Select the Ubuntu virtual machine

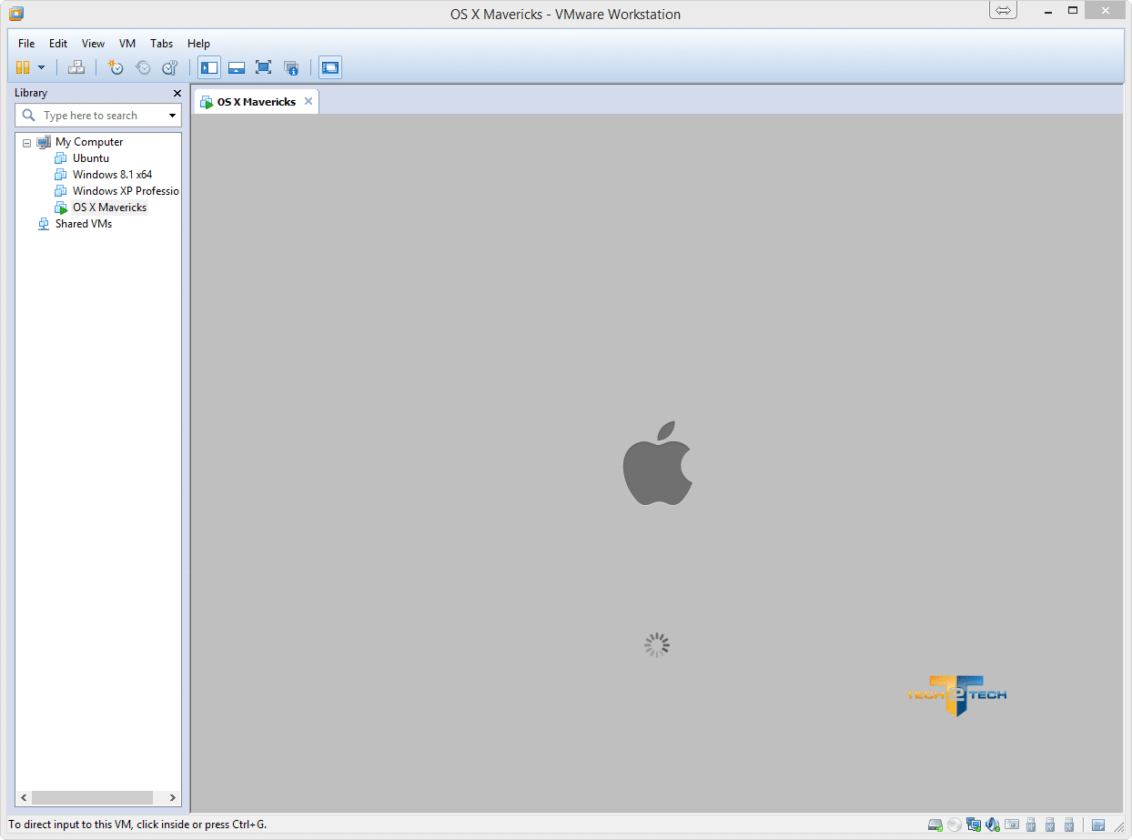(91, 158)
